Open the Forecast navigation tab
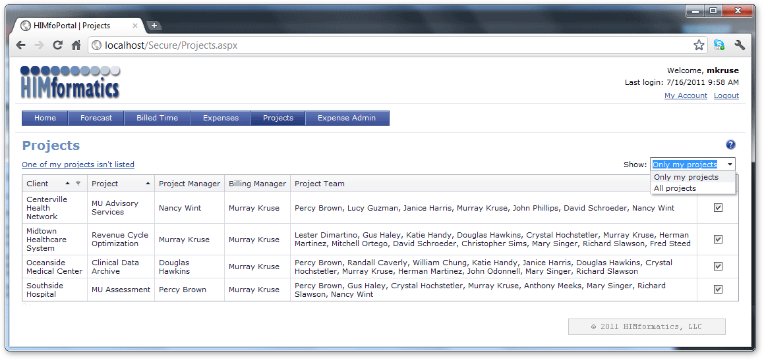Viewport: 764px width, 360px height. (96, 118)
